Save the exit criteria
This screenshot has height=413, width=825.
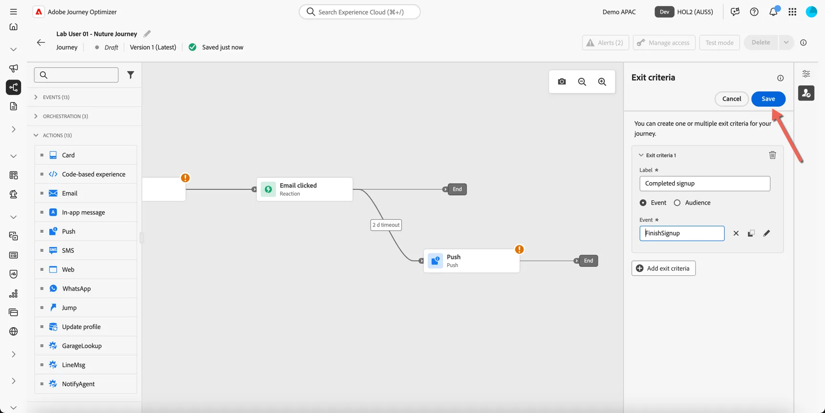point(768,99)
